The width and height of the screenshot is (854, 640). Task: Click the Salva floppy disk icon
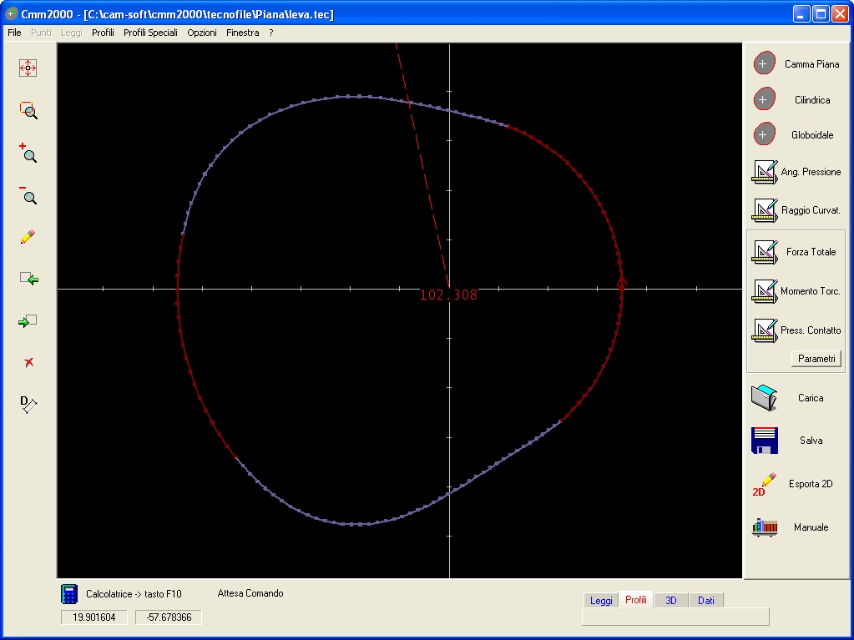pos(764,441)
